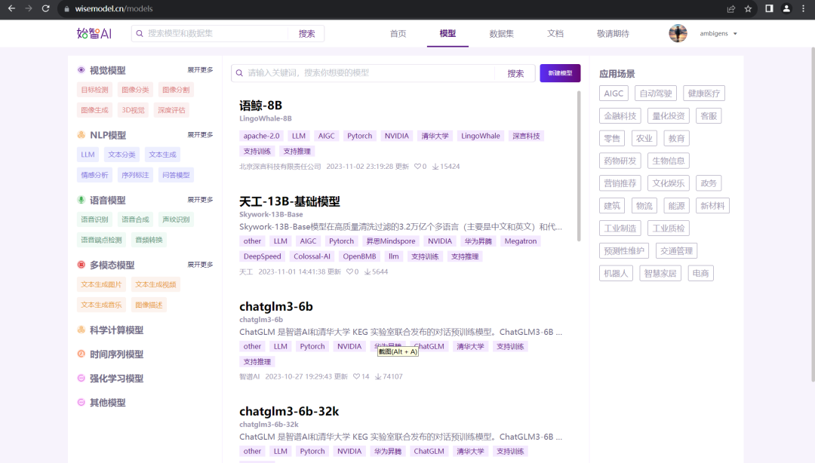Screen dimensions: 815x463
Task: Filter by 文本生成图片 tag
Action: click(101, 284)
